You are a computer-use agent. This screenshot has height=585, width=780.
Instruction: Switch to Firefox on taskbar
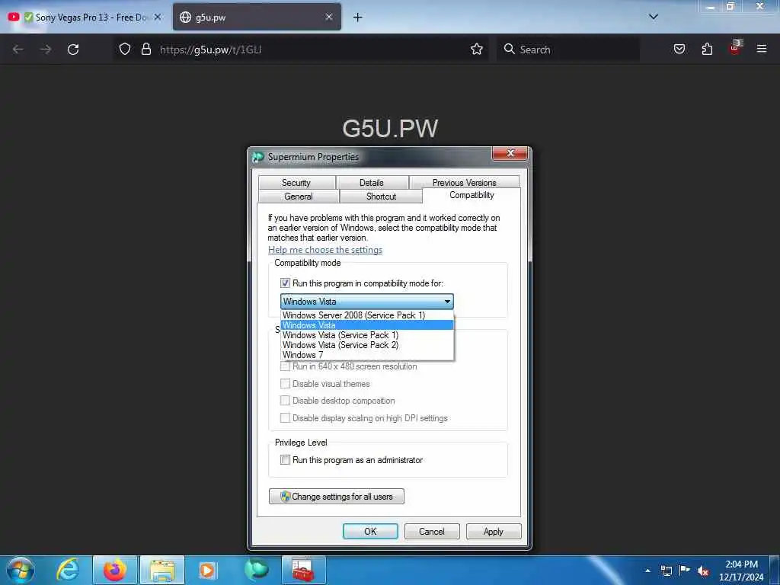pyautogui.click(x=115, y=570)
